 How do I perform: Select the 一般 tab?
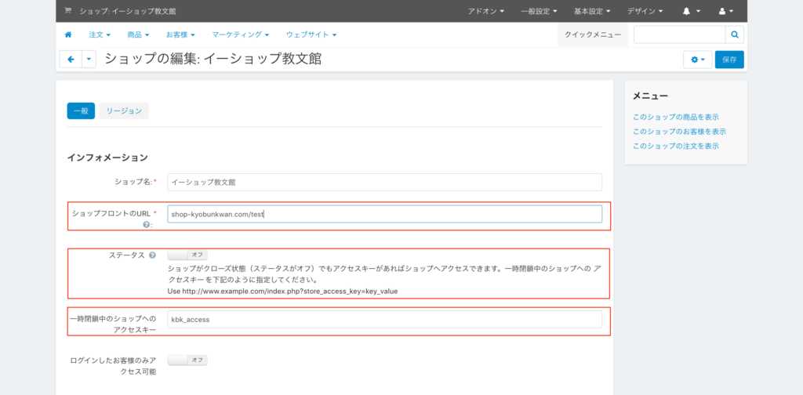(x=81, y=111)
